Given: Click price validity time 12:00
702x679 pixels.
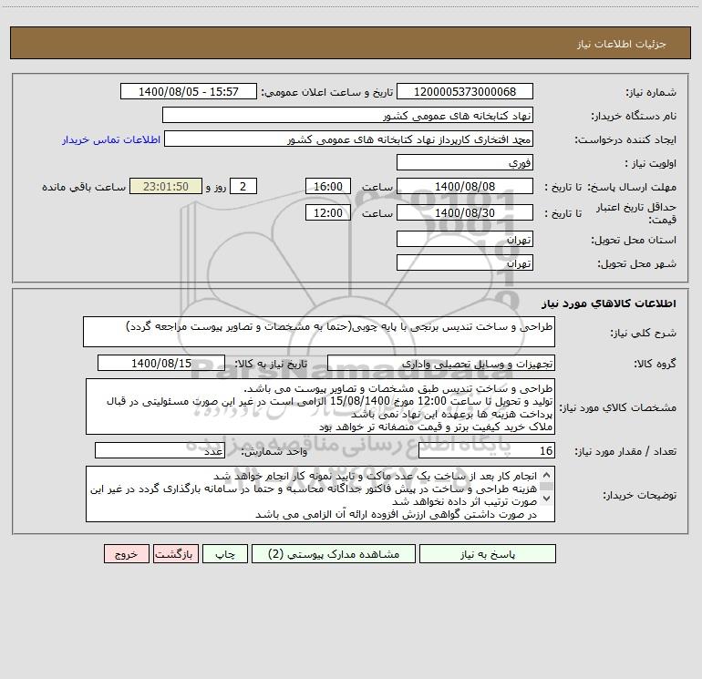Looking at the screenshot, I should tap(327, 212).
